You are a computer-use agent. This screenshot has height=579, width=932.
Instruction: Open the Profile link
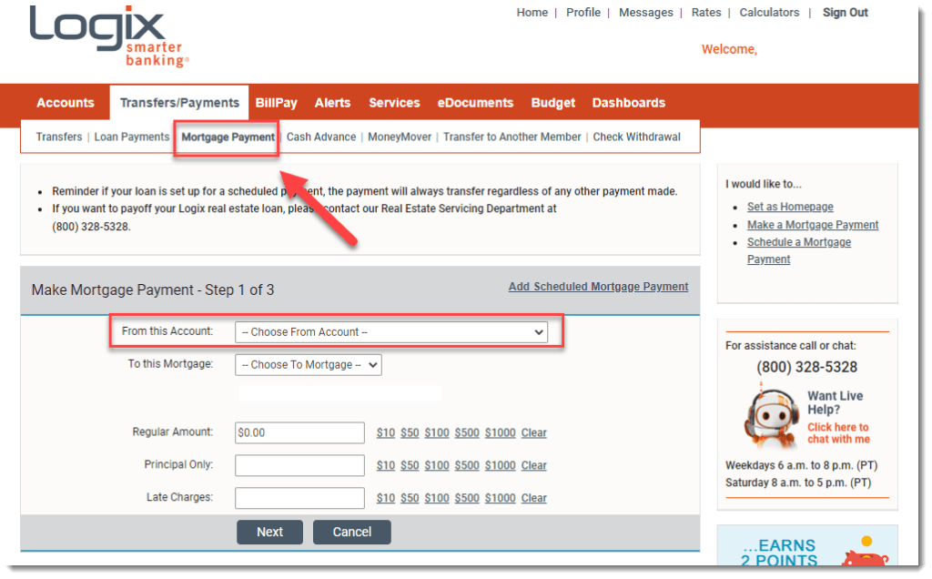click(583, 13)
